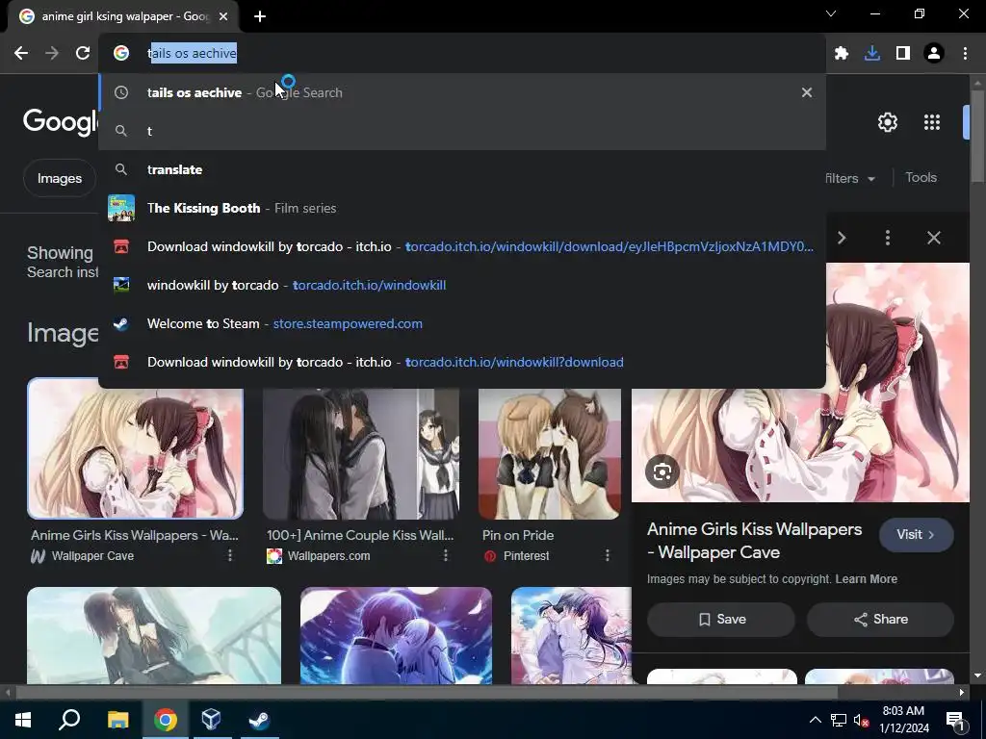The width and height of the screenshot is (986, 739).
Task: Click the address bar text field
Action: (462, 54)
